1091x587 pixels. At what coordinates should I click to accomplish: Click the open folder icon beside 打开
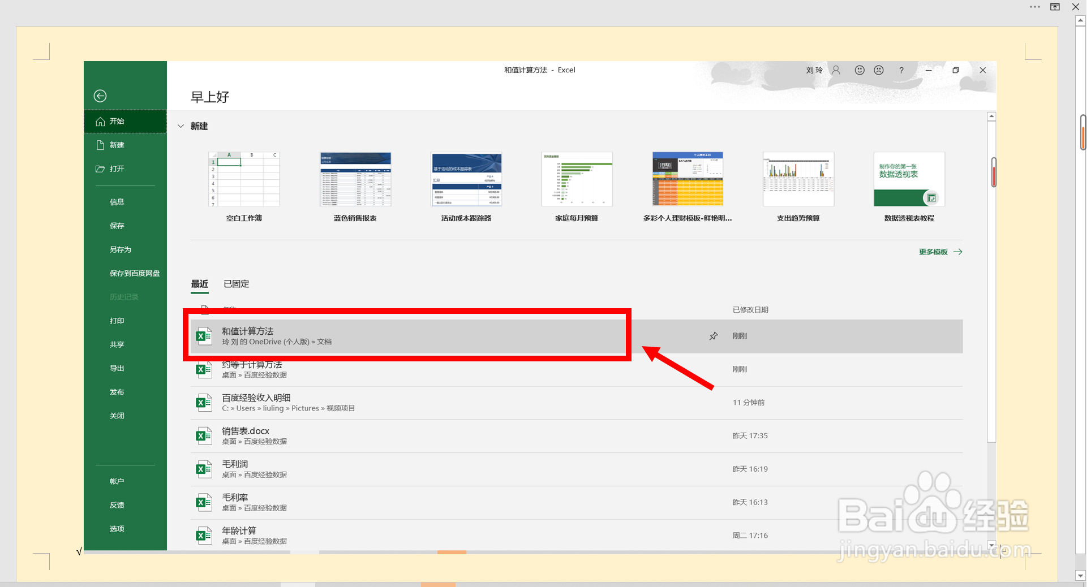click(x=100, y=169)
